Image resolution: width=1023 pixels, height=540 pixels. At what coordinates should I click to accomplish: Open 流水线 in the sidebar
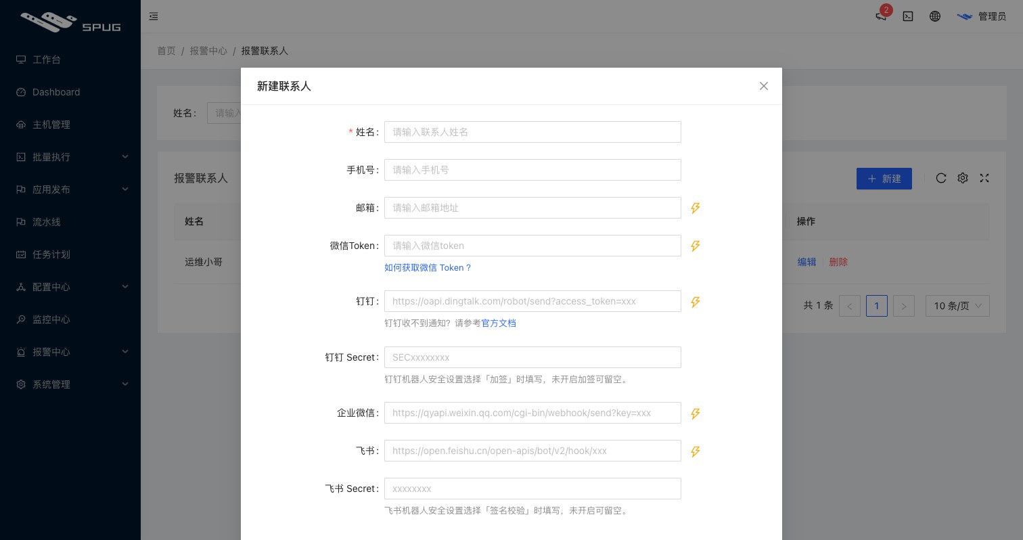point(70,222)
